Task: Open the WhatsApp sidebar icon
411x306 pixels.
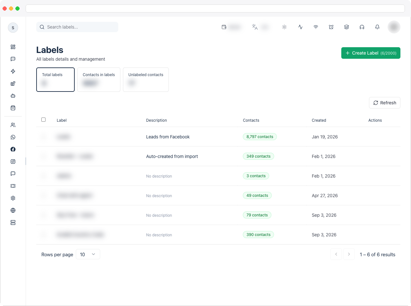Action: 13,137
